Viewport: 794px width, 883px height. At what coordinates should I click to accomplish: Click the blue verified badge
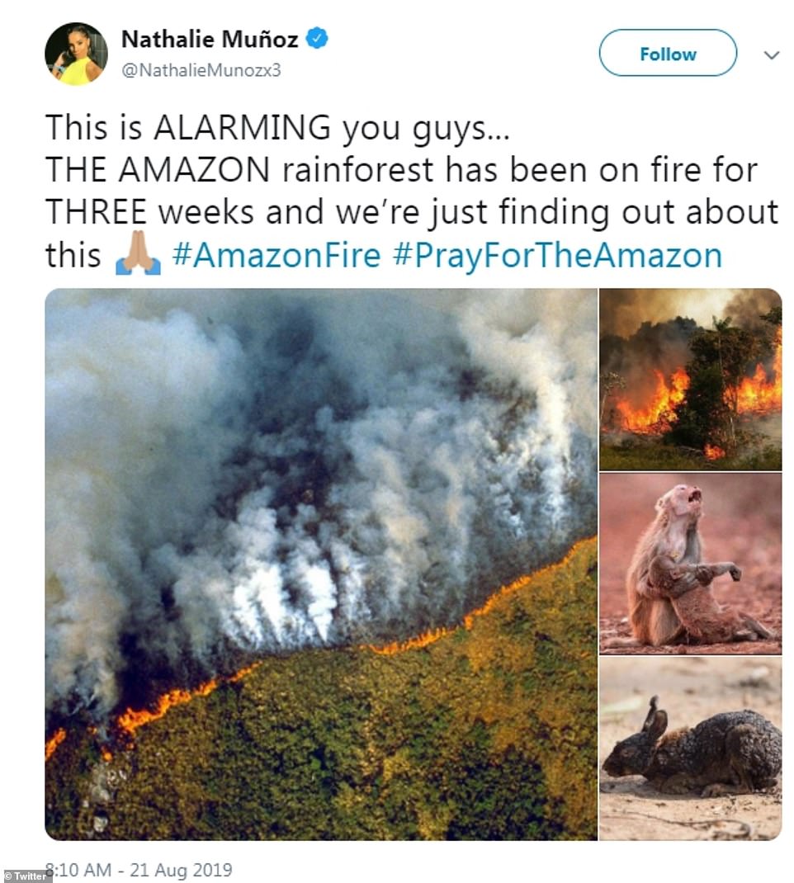[x=317, y=38]
